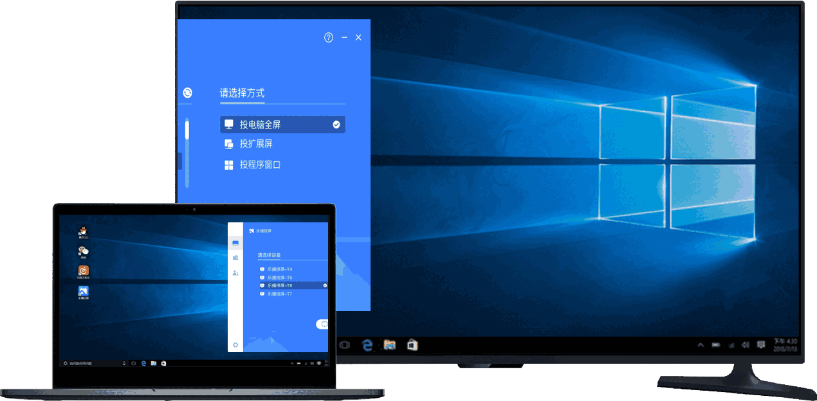Image resolution: width=817 pixels, height=401 pixels.
Task: Open the action center icon on TV taskbar
Action: coord(761,345)
